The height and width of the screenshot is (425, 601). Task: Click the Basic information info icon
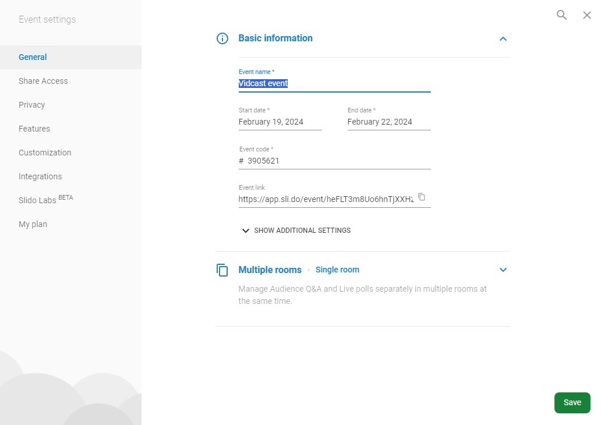222,38
